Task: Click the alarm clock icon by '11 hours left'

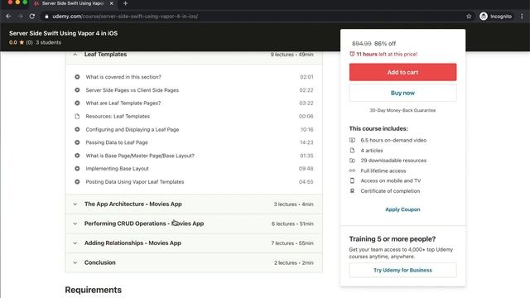Action: click(x=352, y=54)
